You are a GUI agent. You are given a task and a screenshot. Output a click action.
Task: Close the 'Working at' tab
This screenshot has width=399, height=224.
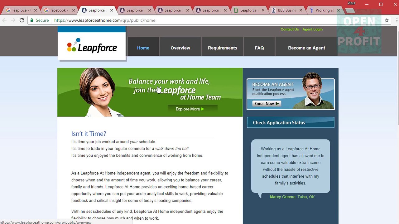339,10
